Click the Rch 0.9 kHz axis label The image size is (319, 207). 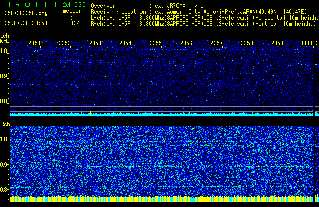(4, 164)
